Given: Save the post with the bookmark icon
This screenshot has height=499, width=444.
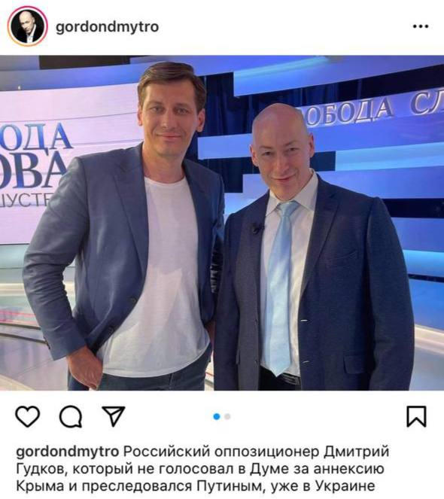Looking at the screenshot, I should [x=416, y=416].
